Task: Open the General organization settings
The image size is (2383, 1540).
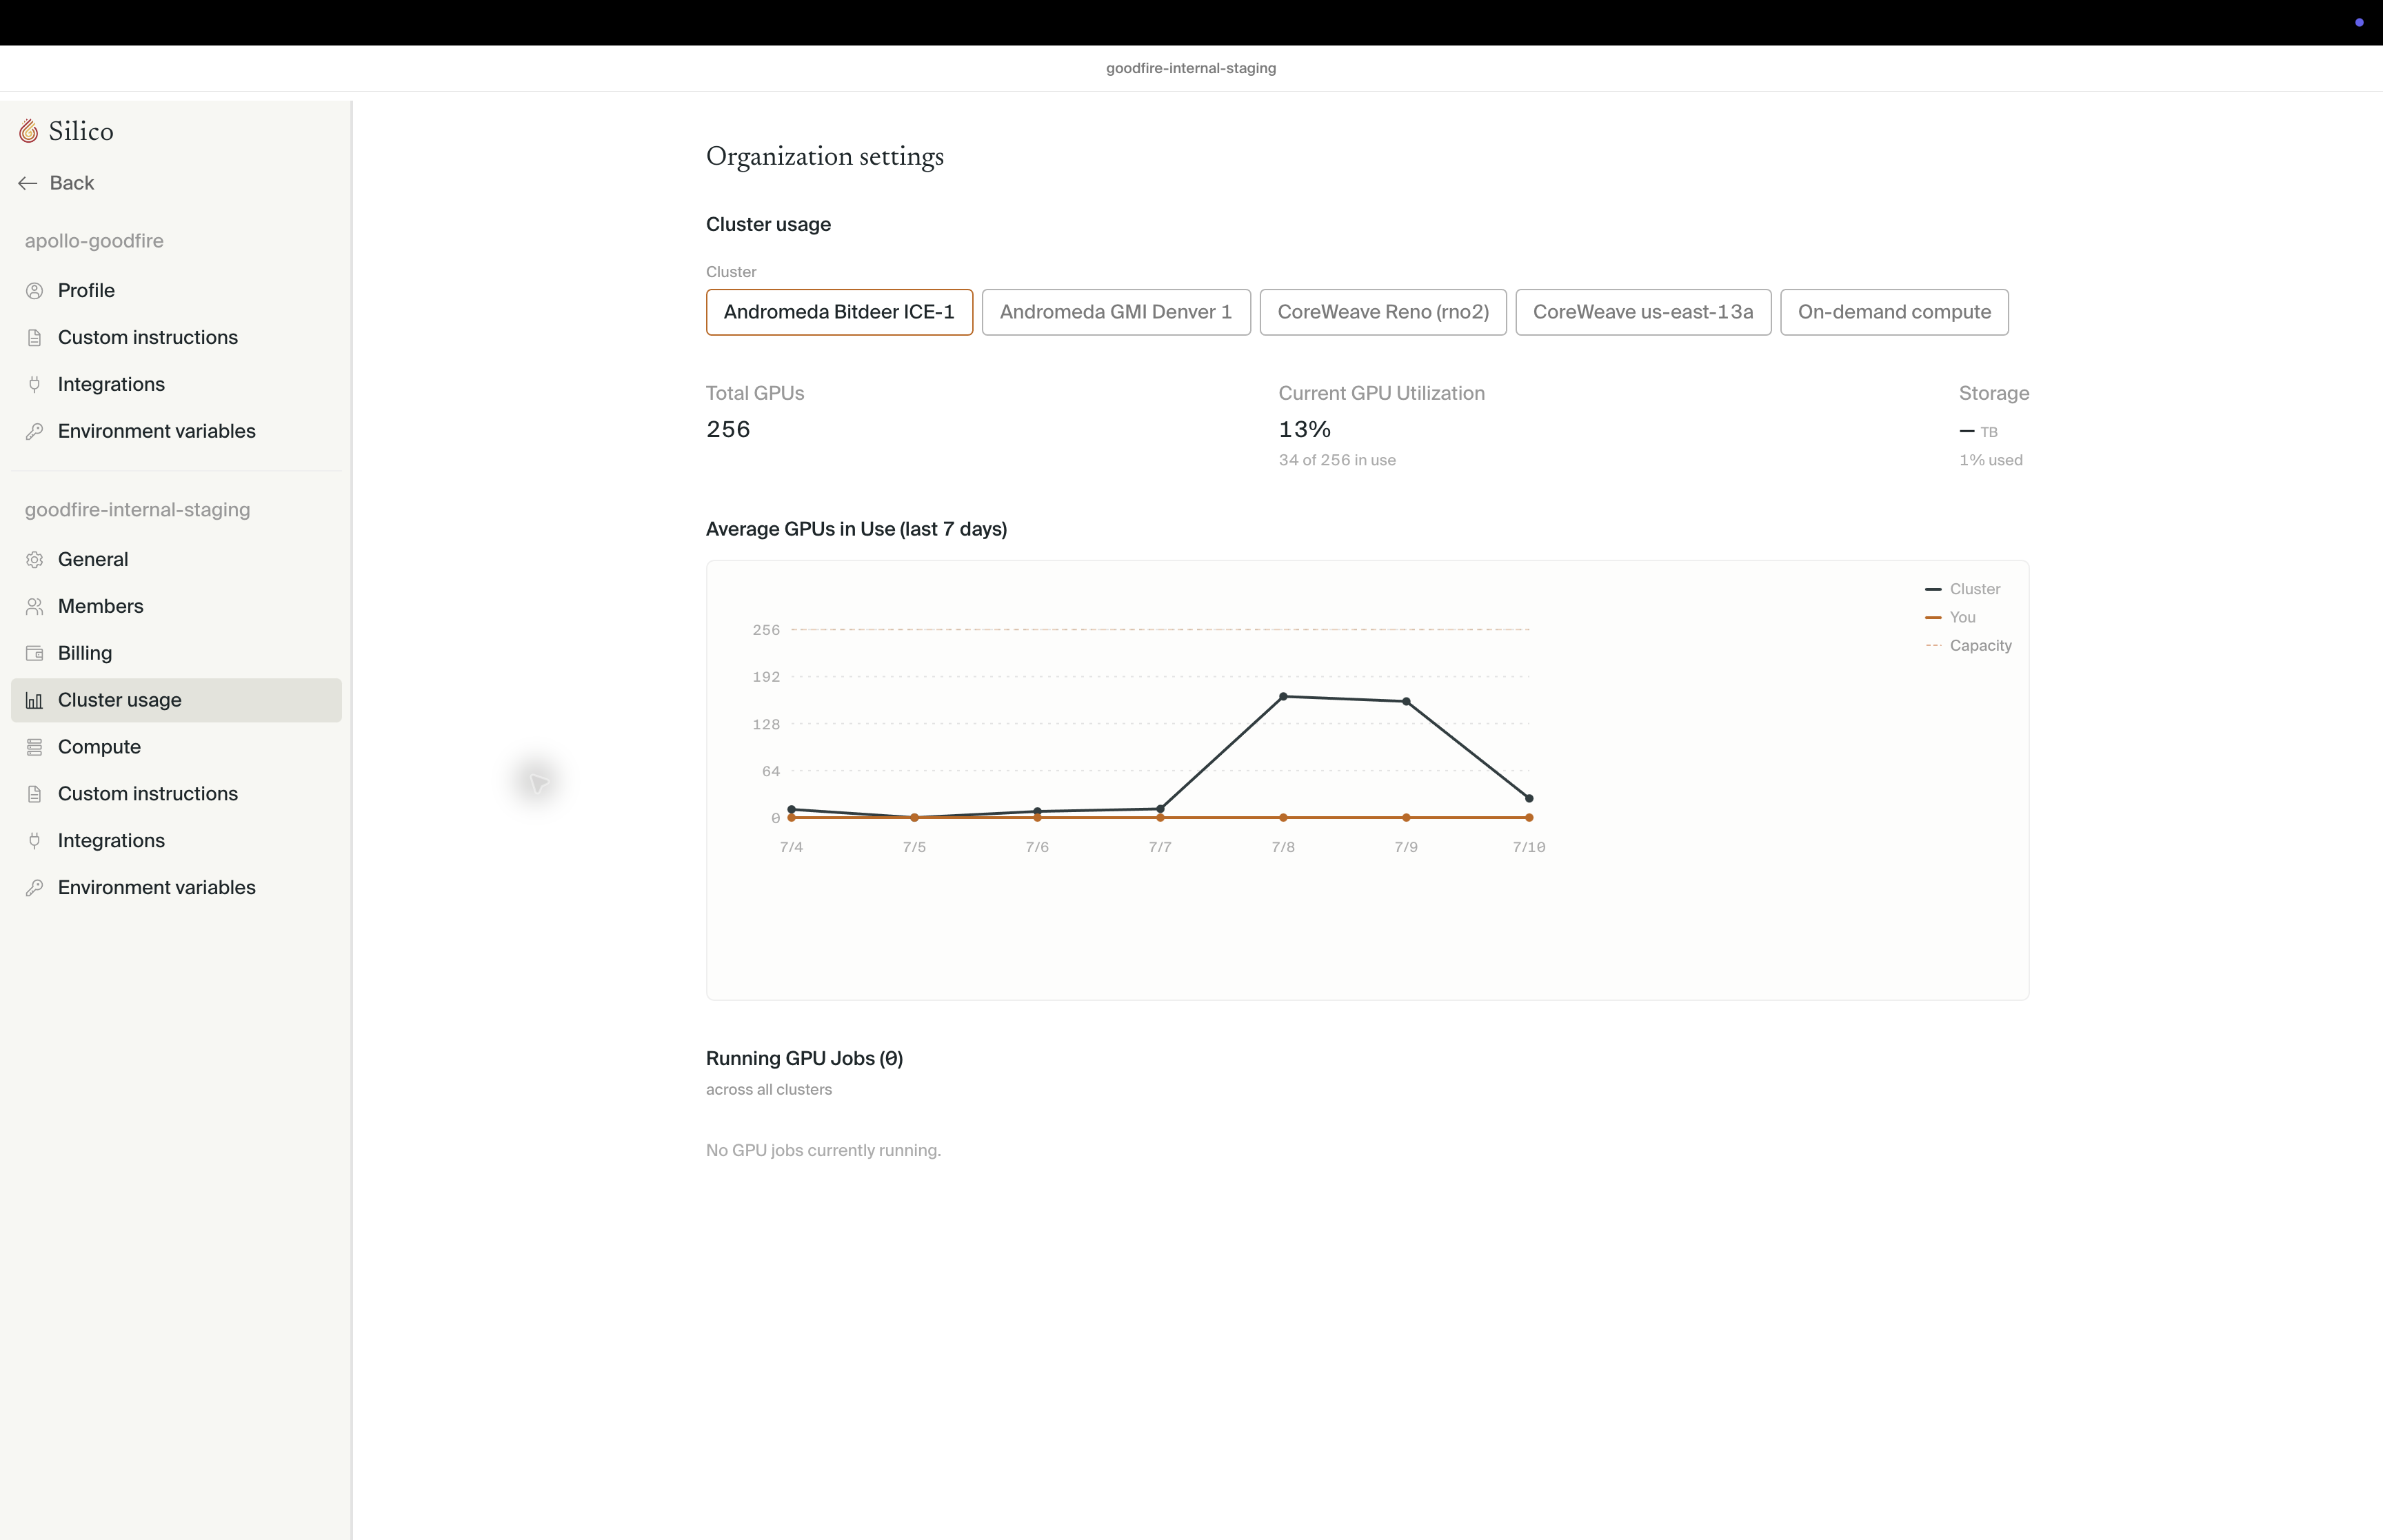Action: 176,560
